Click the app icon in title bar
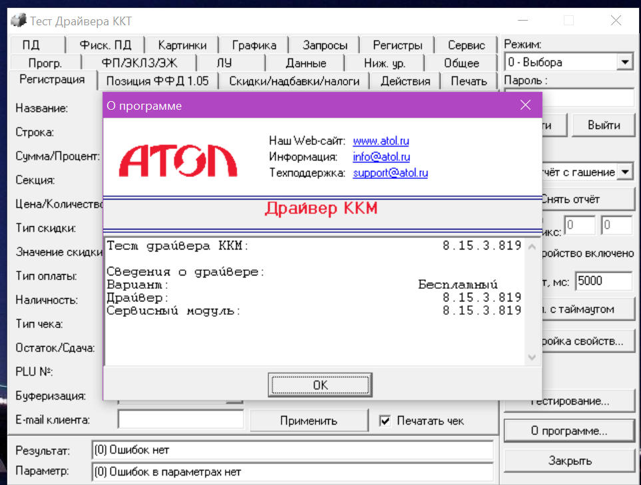 19,21
